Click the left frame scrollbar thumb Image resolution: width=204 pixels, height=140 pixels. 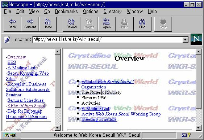click(57, 81)
